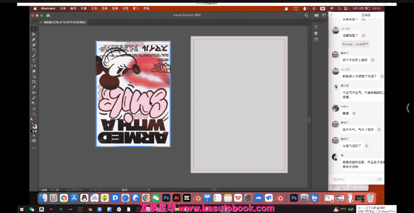414x213 pixels.
Task: Open the 对象 menu
Action: click(x=84, y=8)
